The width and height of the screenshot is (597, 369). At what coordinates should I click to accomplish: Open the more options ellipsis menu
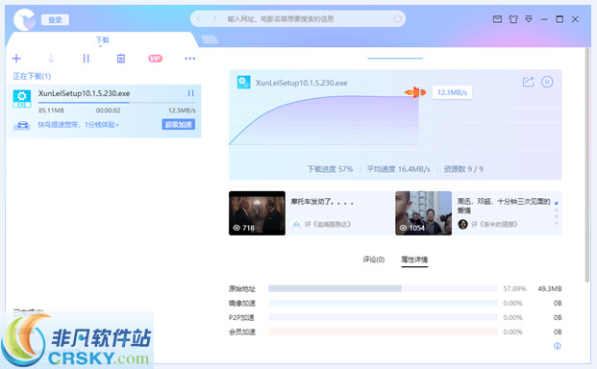190,59
